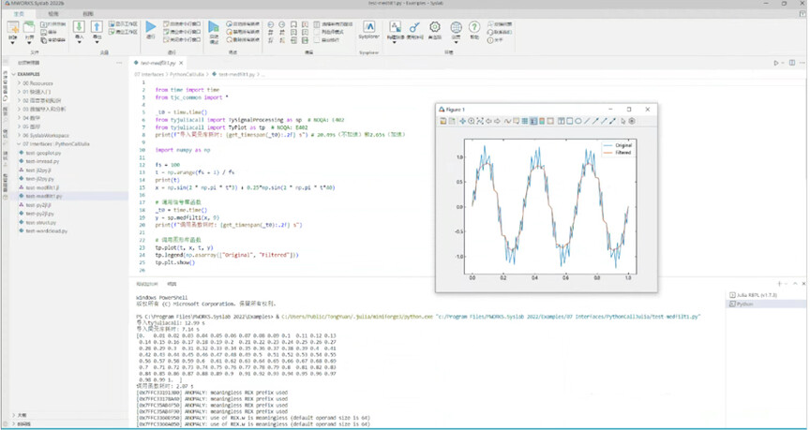Open the New file dropdown arrow
The image size is (810, 430).
pyautogui.click(x=13, y=43)
